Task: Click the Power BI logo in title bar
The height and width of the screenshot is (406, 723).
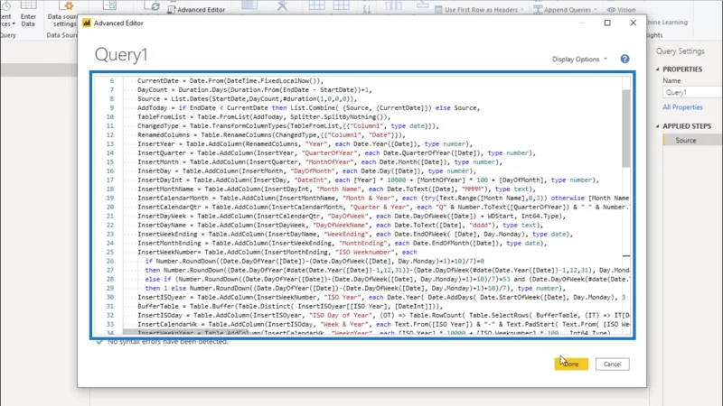Action: point(87,23)
